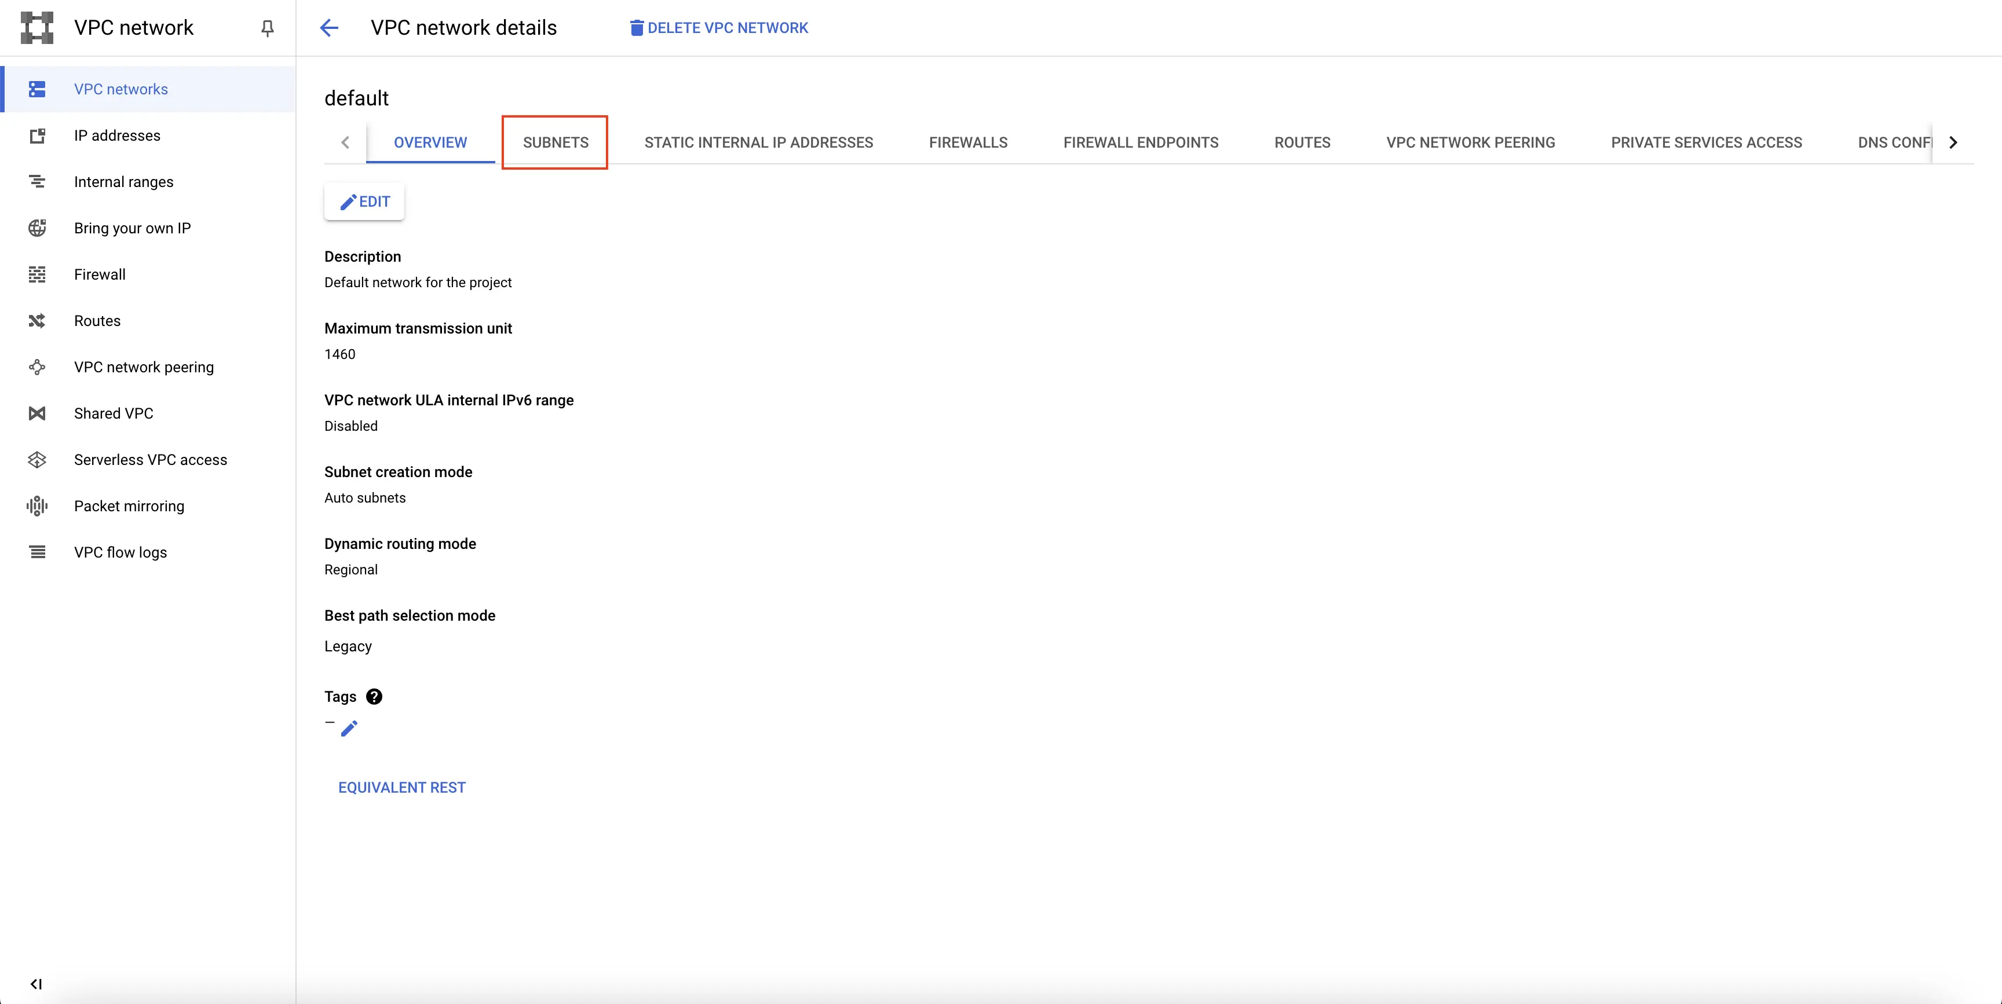The width and height of the screenshot is (2002, 1004).
Task: Pin the VPC network product
Action: [x=268, y=28]
